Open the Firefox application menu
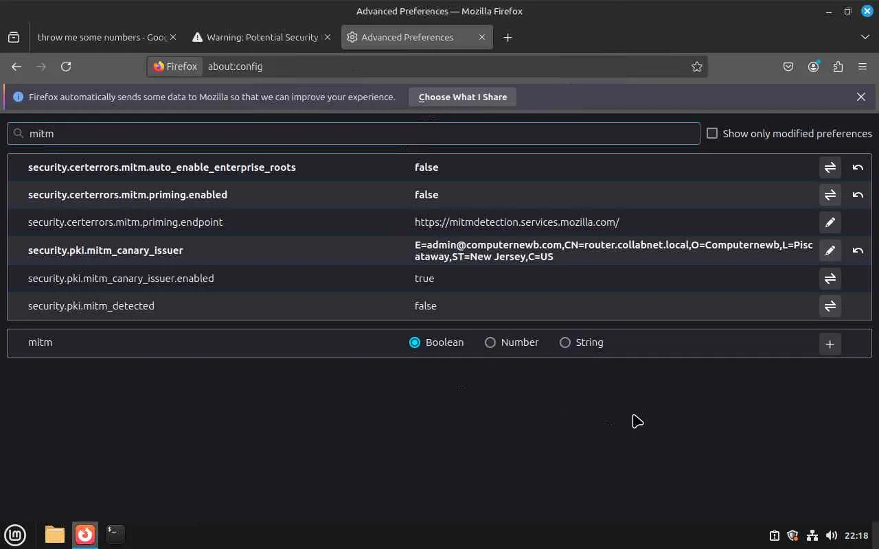This screenshot has height=549, width=879. tap(863, 67)
